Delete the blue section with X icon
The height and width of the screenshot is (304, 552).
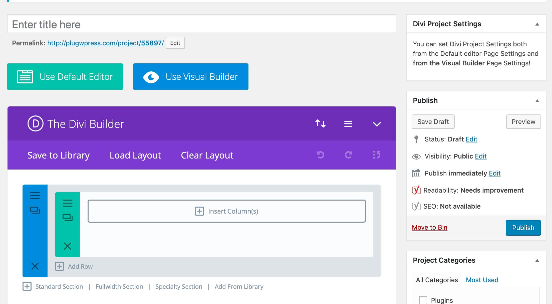coord(35,266)
